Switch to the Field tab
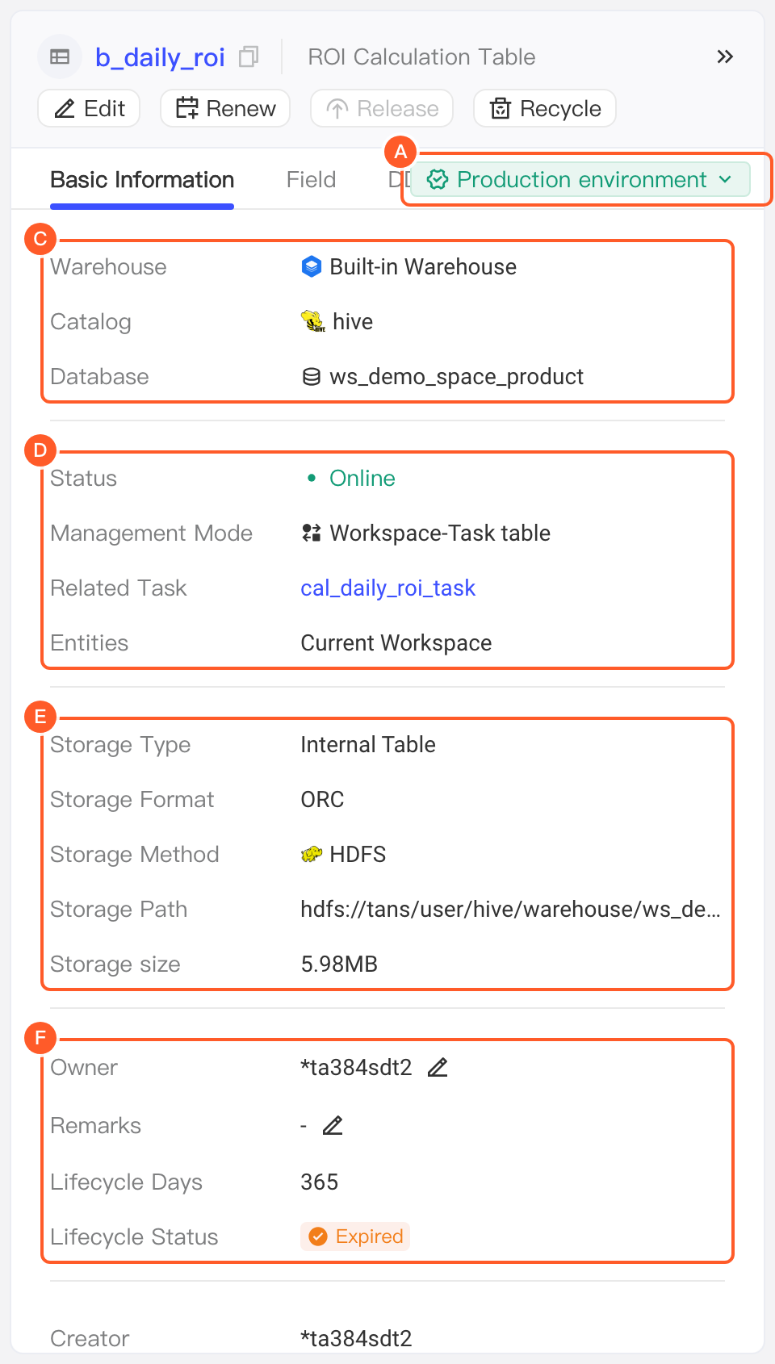Image resolution: width=775 pixels, height=1364 pixels. coord(311,179)
